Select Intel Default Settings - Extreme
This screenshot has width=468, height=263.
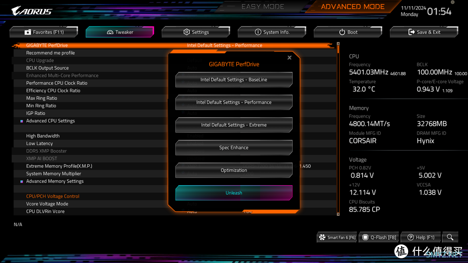click(234, 125)
